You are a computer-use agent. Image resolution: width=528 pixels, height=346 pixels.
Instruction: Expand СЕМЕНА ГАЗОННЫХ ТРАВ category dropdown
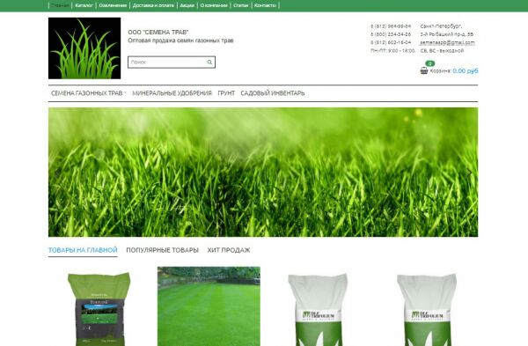point(88,93)
